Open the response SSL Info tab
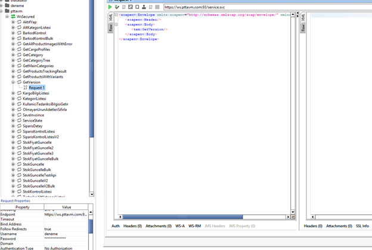Image resolution: width=372 pixels, height=250 pixels. [362, 226]
